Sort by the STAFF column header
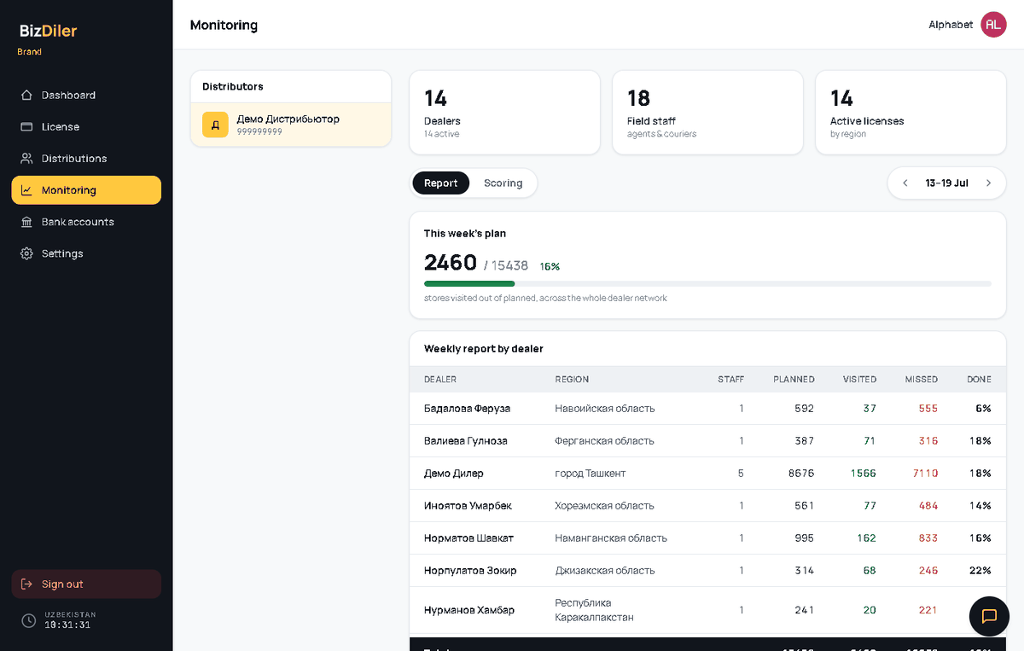1024x651 pixels. pos(730,379)
